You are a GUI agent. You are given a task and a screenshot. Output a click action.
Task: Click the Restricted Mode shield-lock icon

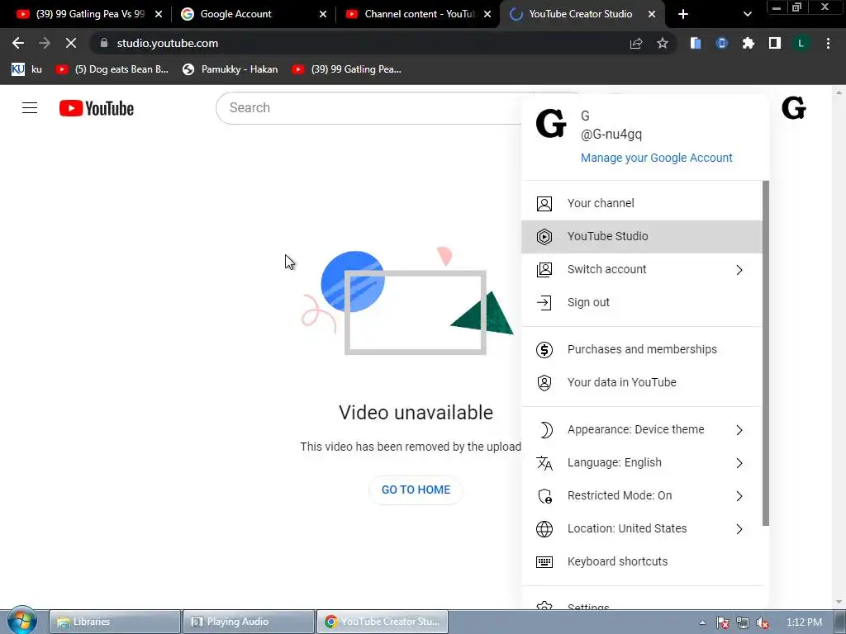click(545, 496)
